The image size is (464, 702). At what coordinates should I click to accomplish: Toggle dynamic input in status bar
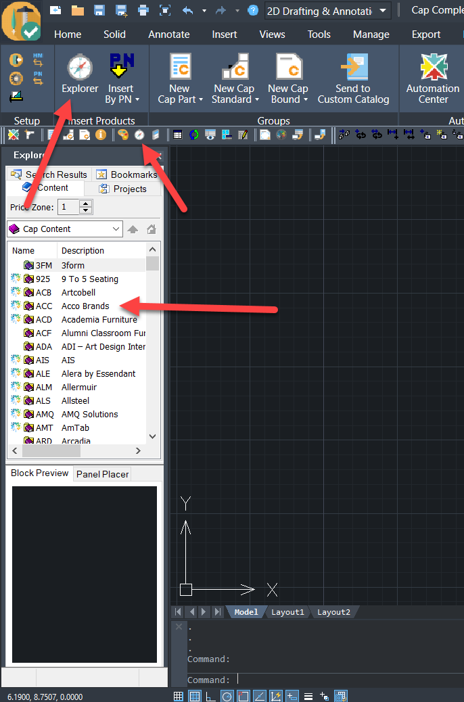pos(292,696)
